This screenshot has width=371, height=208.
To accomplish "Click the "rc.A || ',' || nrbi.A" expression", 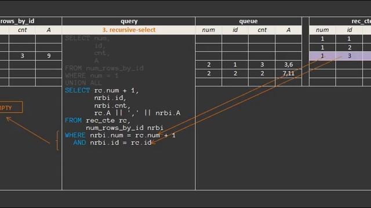I will click(x=137, y=113).
